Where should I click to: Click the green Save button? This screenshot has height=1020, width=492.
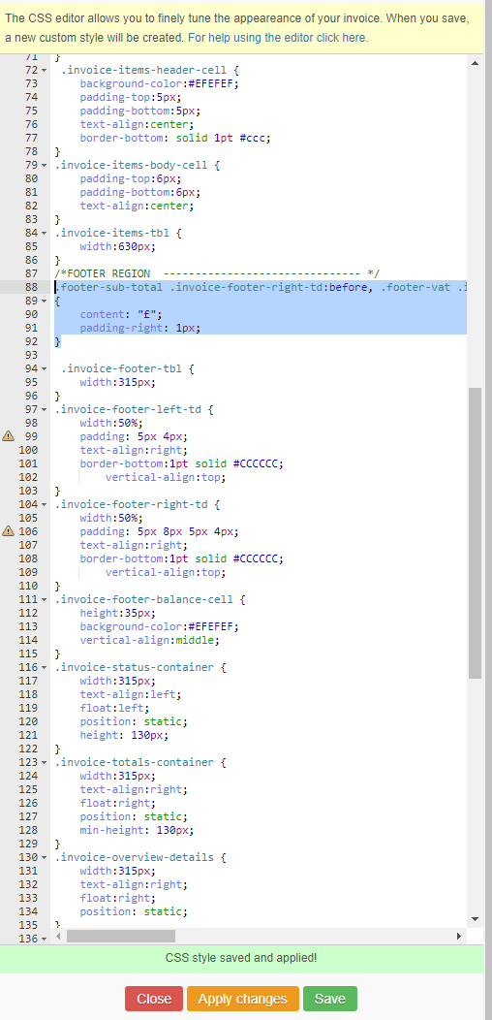pyautogui.click(x=329, y=999)
